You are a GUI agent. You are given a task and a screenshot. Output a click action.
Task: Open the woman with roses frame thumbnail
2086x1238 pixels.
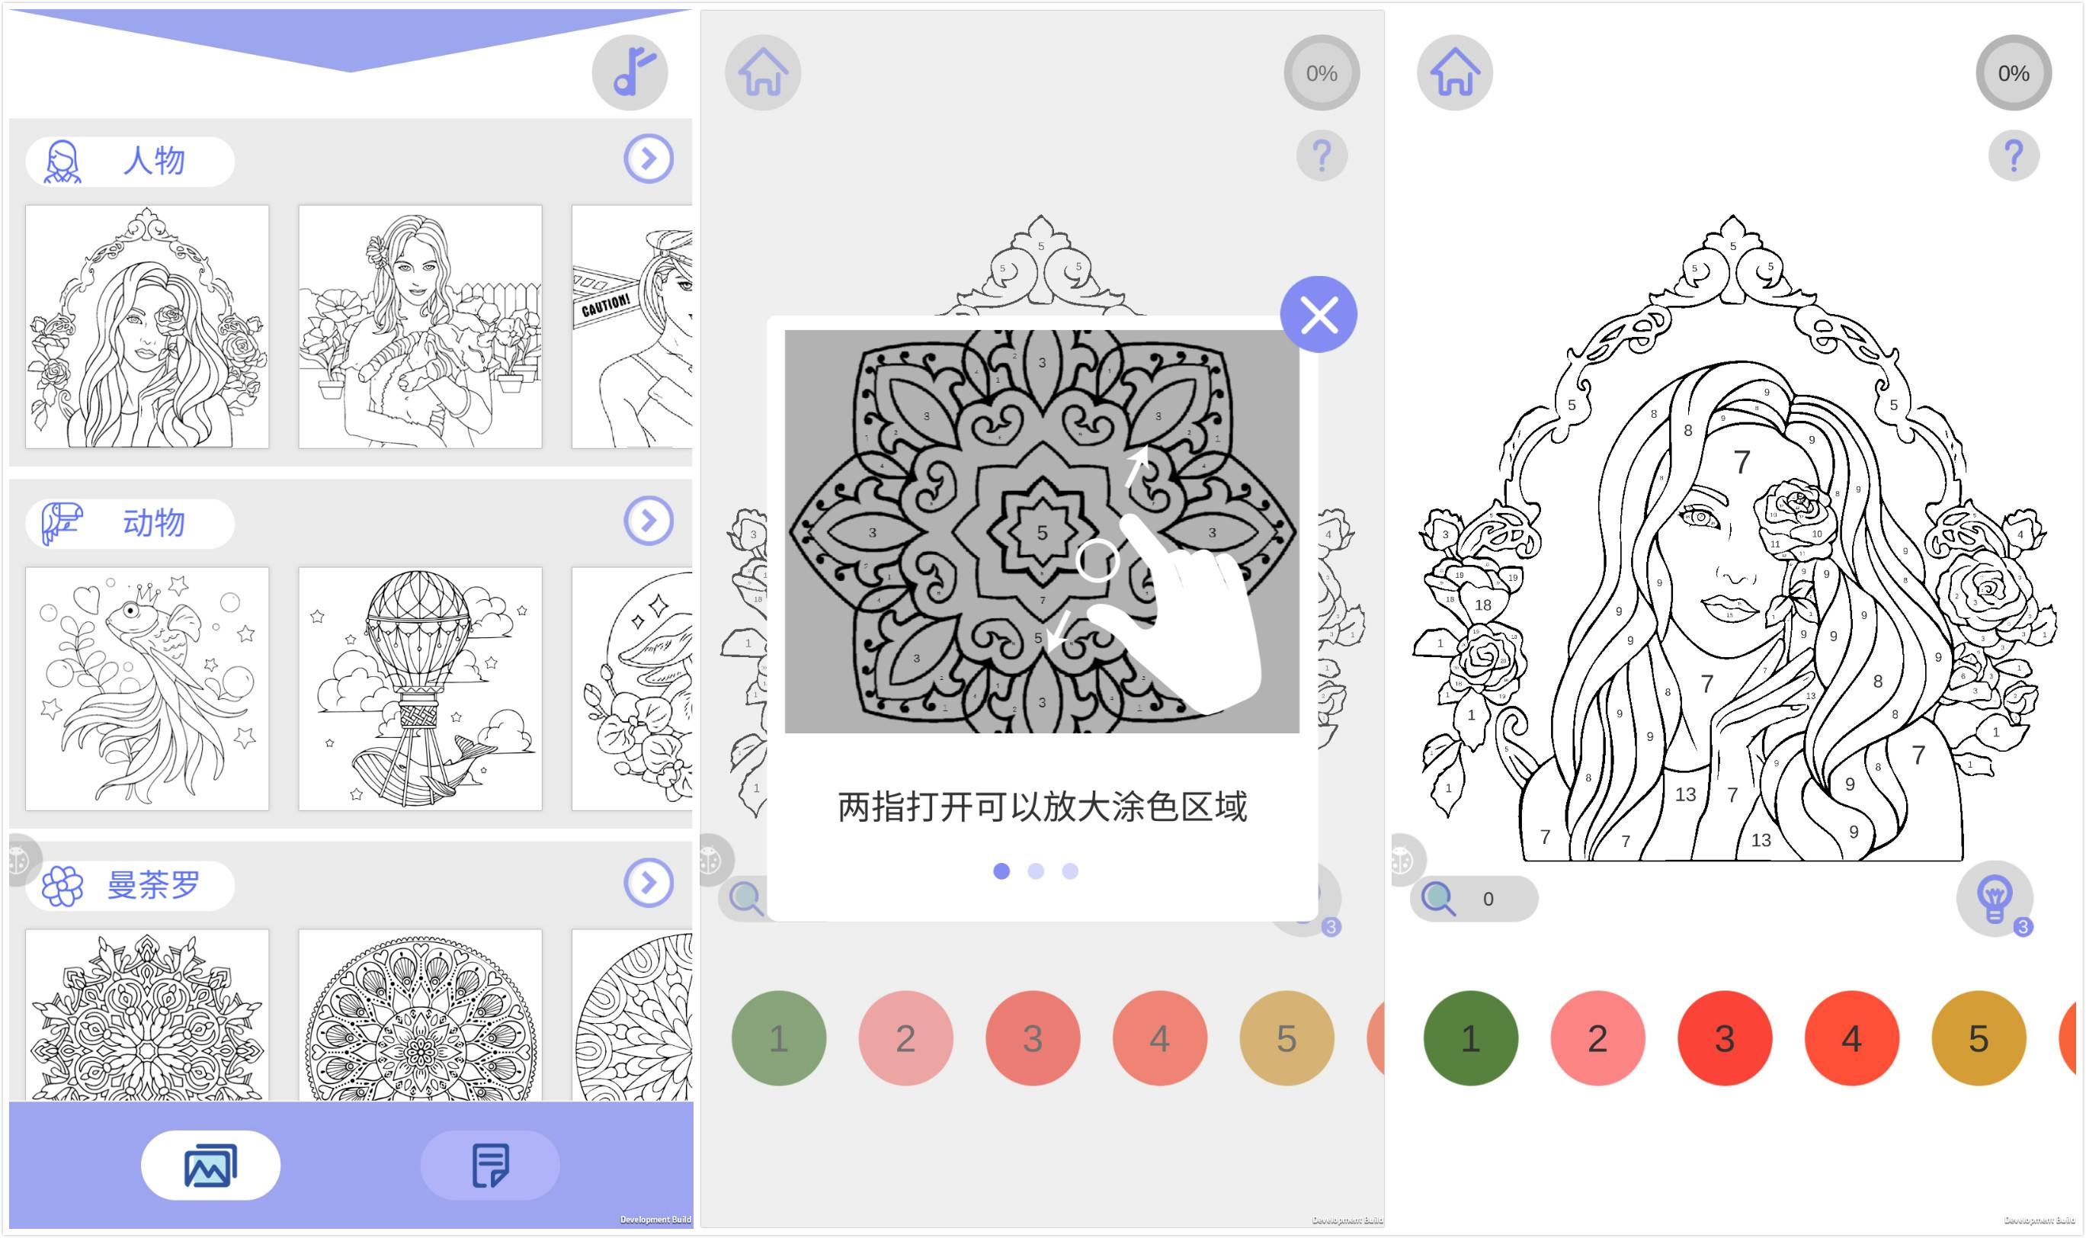[x=147, y=327]
